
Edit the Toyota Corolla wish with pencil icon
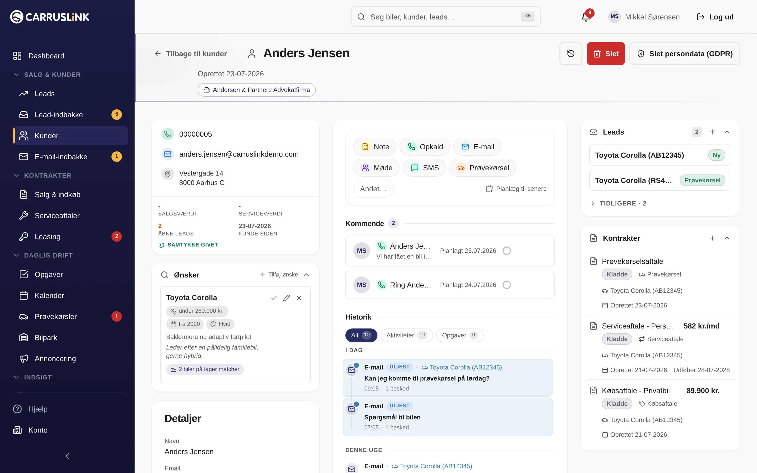tap(286, 298)
